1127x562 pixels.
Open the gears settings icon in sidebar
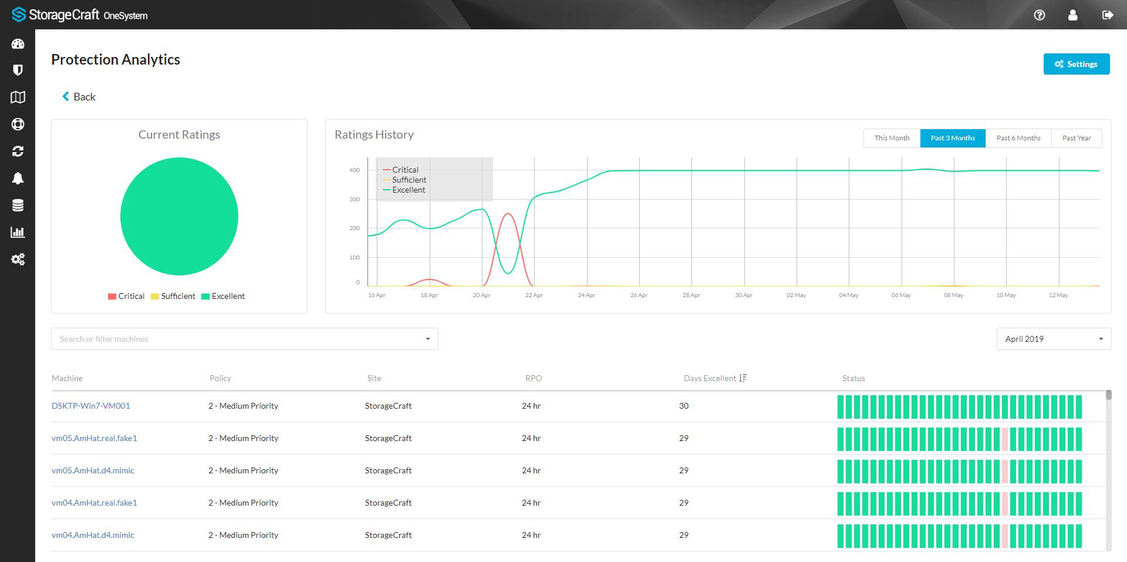pyautogui.click(x=18, y=260)
